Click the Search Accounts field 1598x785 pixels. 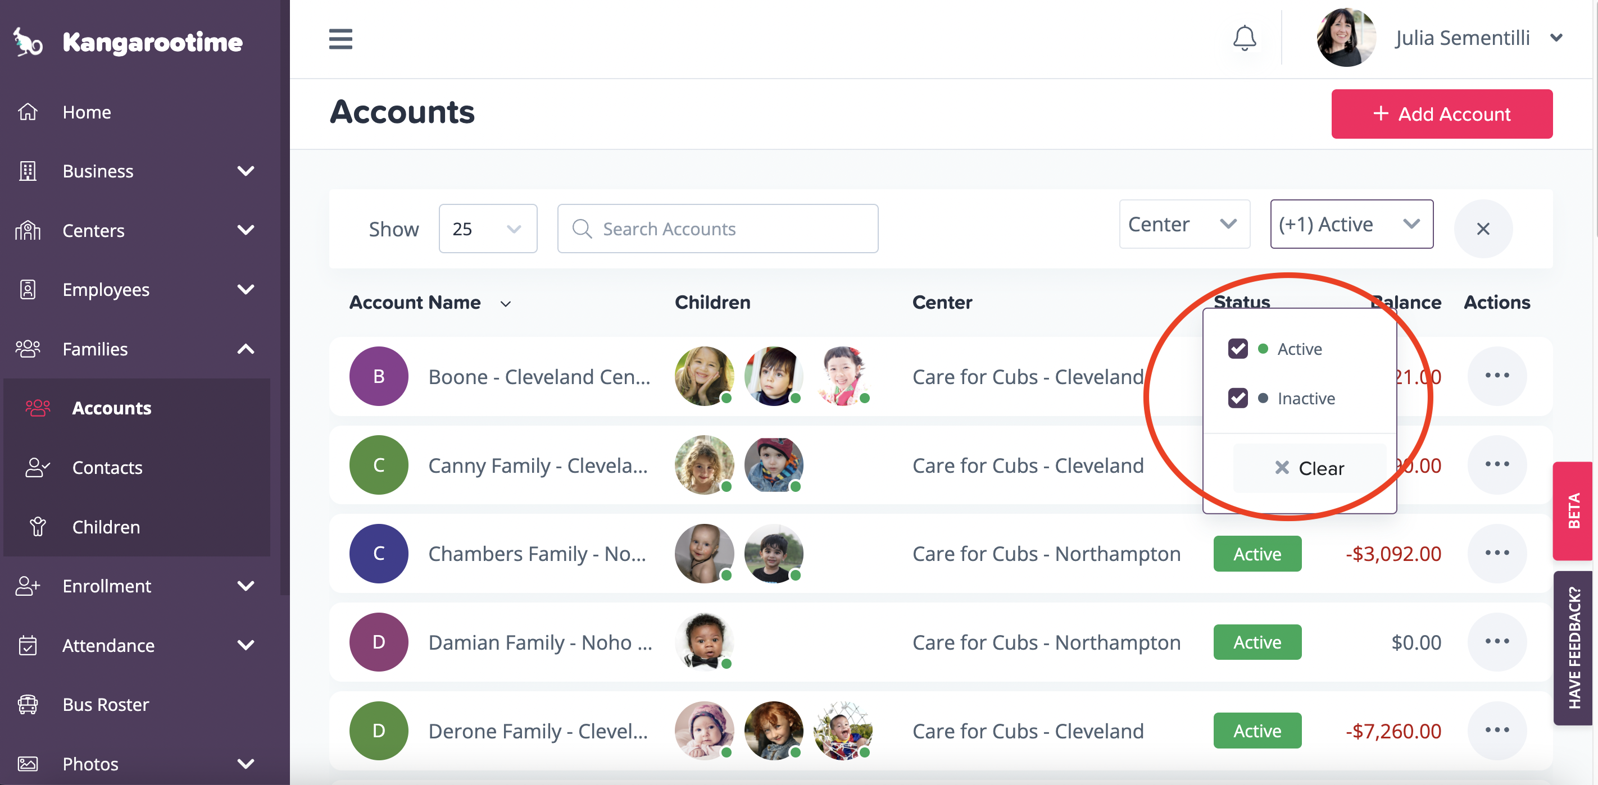[717, 229]
